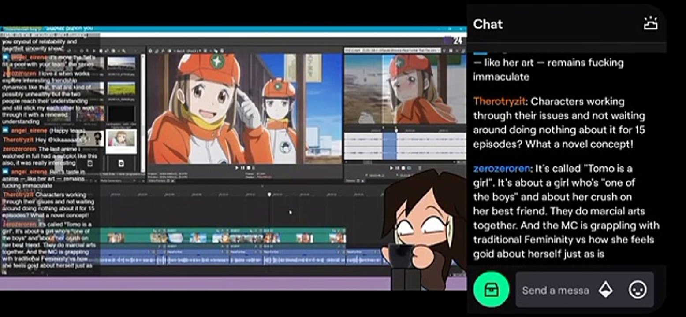
Task: Click the "What a novel concept!" chat message
Action: tap(559, 123)
